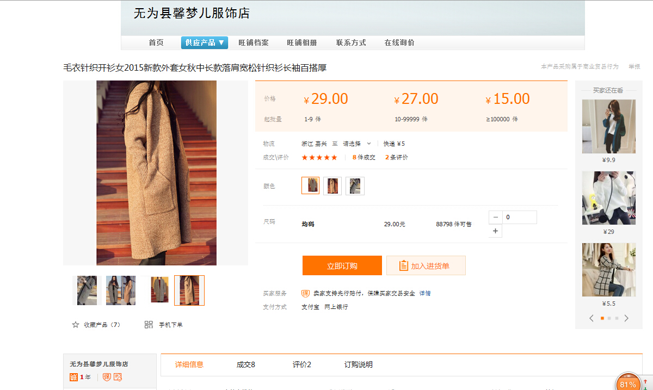The image size is (653, 390).
Task: Select the first gray coat thumbnail
Action: click(87, 290)
